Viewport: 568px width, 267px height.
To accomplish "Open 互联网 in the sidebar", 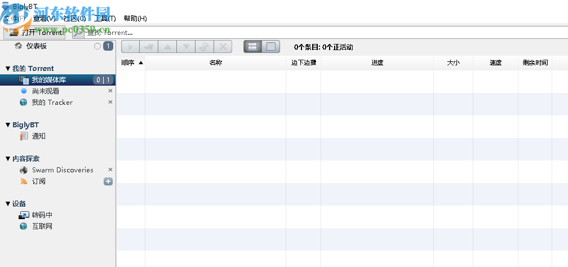I will pos(42,226).
